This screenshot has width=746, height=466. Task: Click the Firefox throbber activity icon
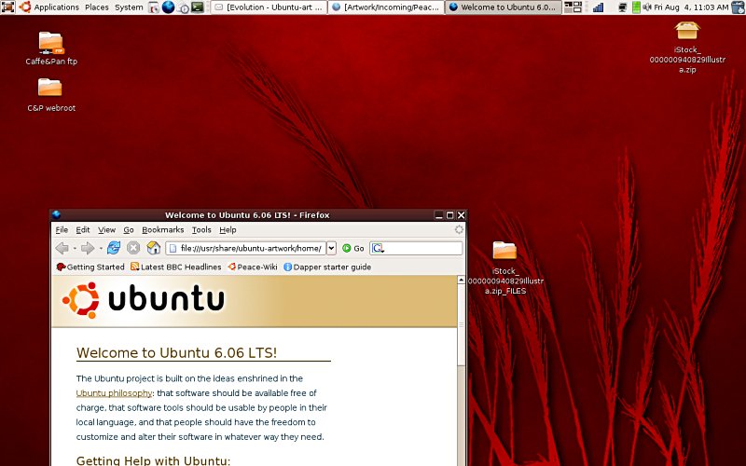(459, 230)
